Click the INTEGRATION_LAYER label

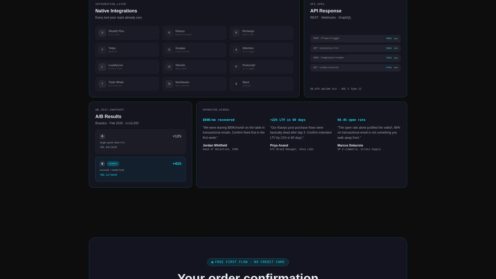pos(111,4)
